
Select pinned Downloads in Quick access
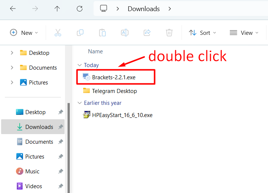point(33,127)
